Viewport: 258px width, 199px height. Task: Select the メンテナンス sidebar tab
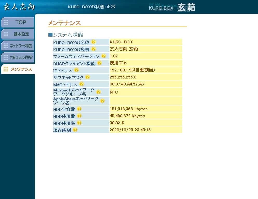18,69
